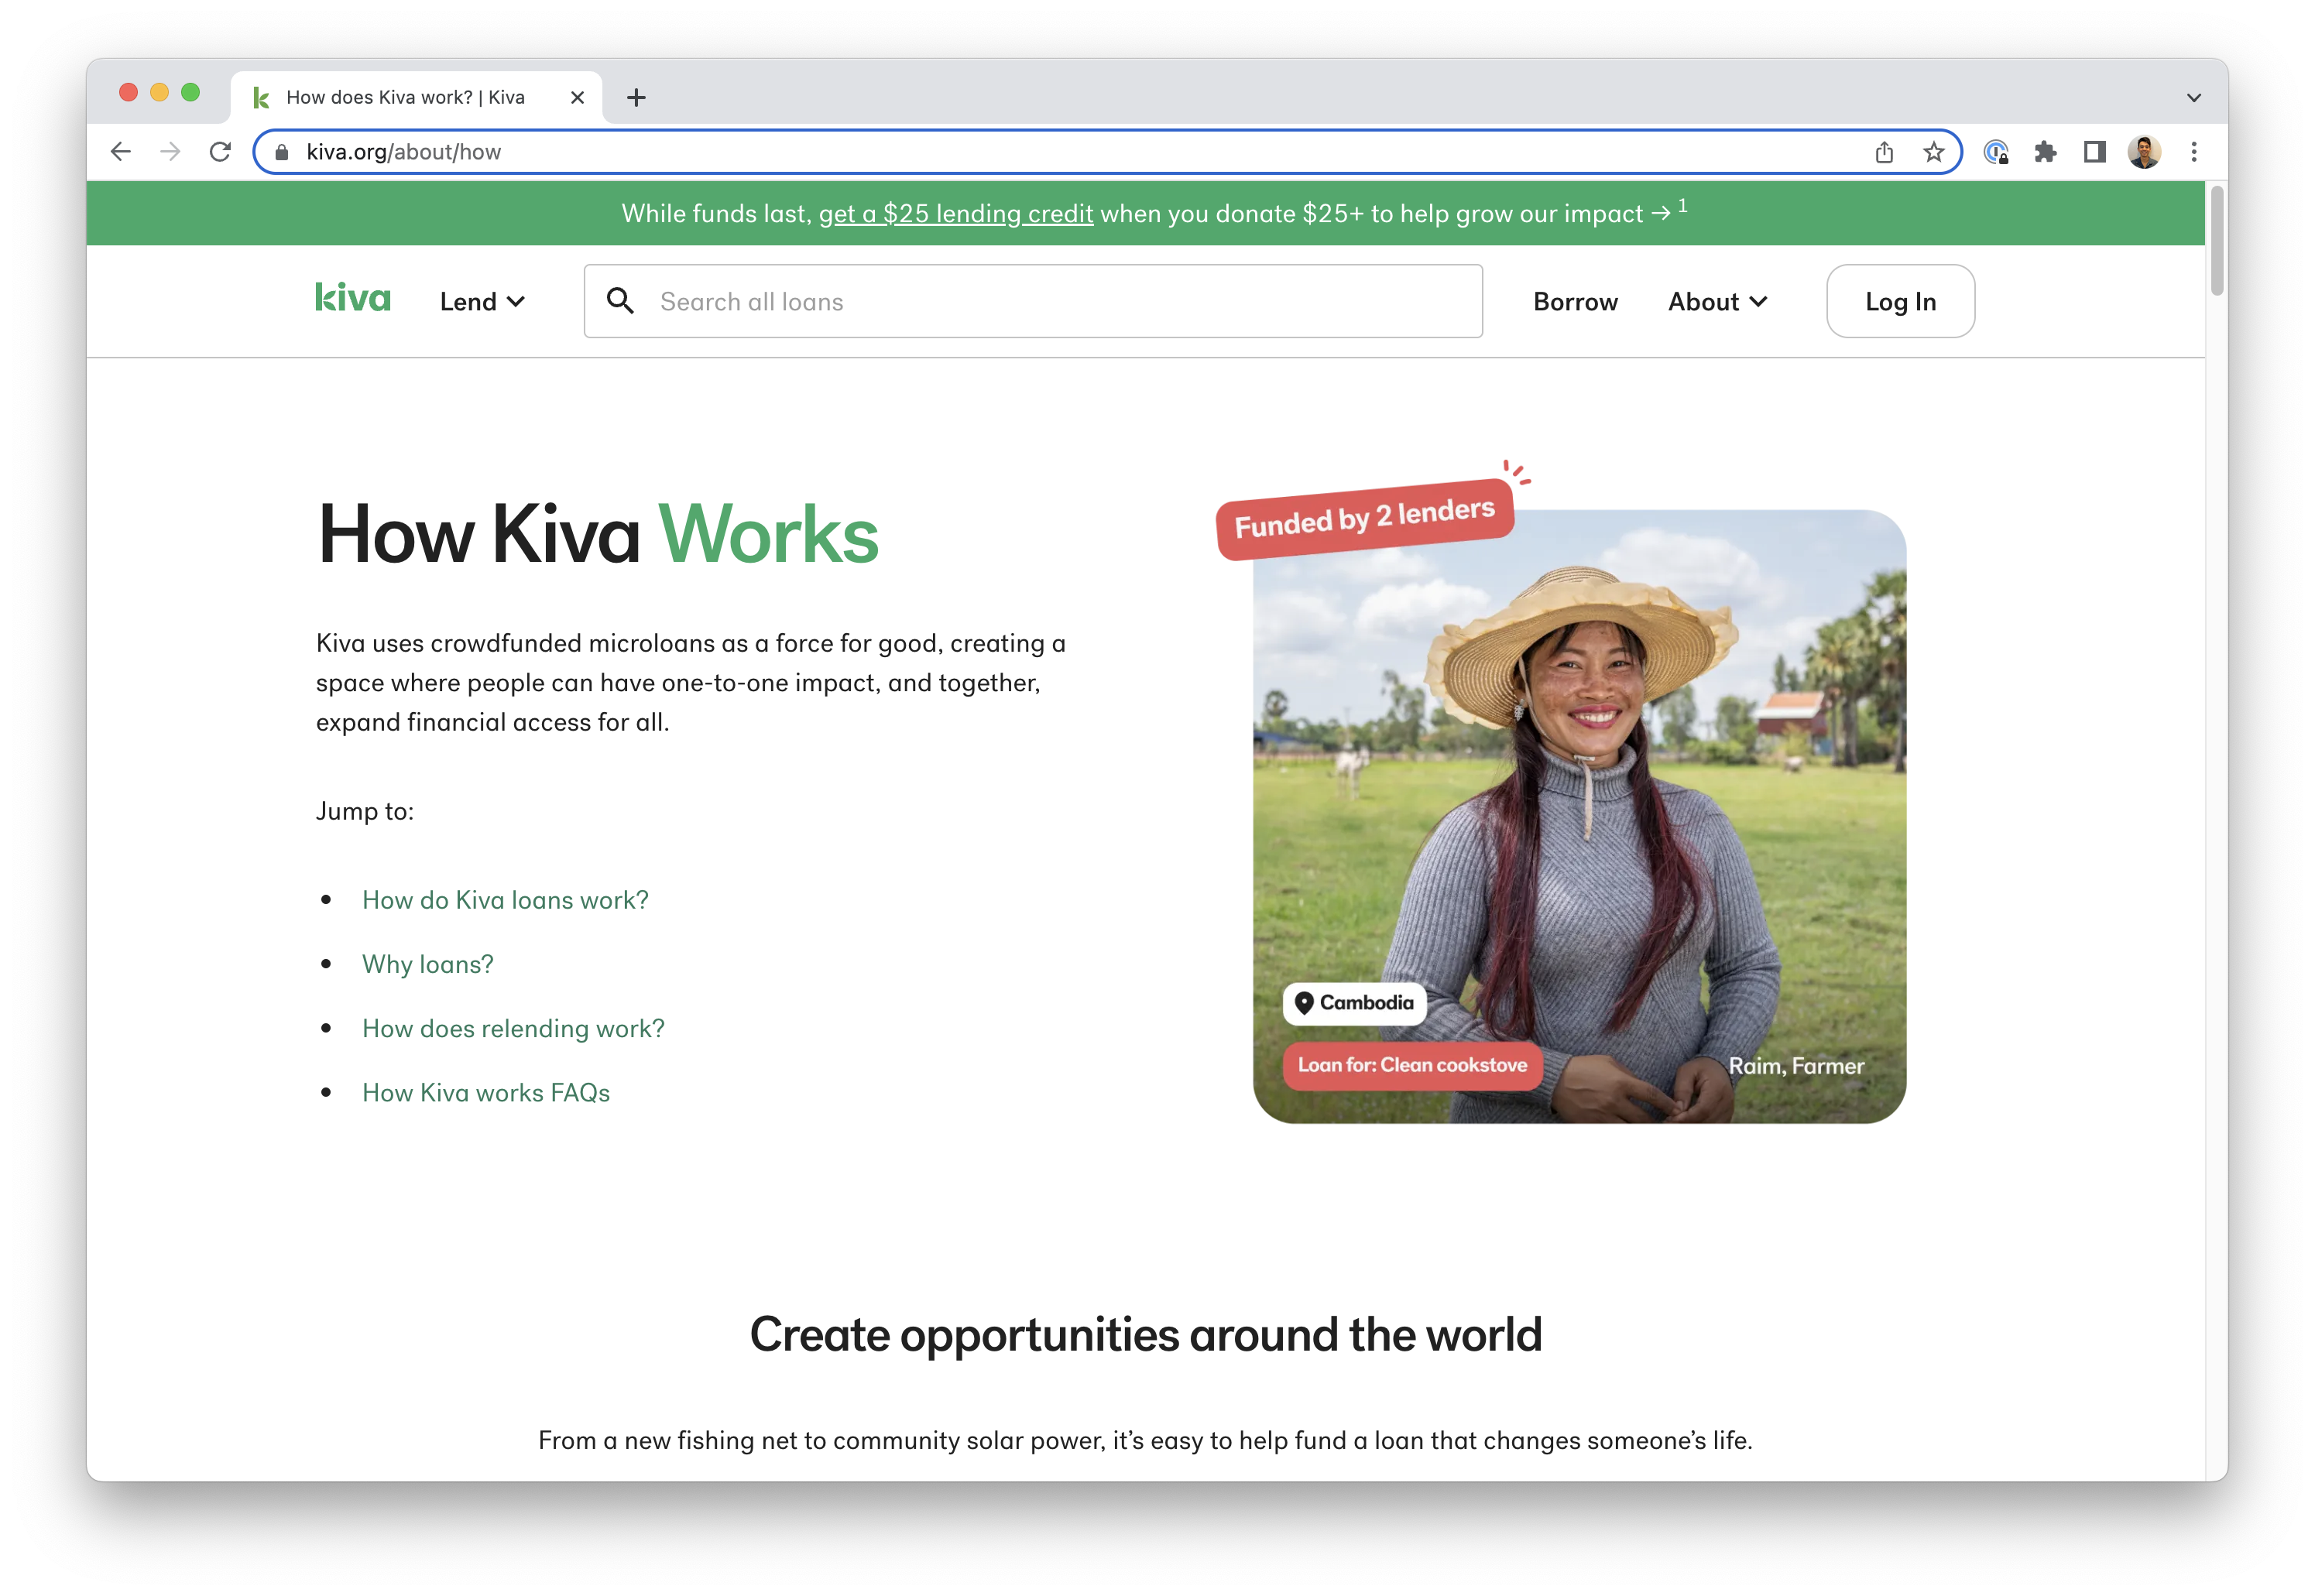Open the About dropdown menu
The height and width of the screenshot is (1596, 2315).
(1717, 301)
